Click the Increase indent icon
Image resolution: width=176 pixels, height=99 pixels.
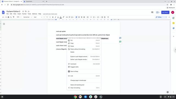[x=105, y=17]
